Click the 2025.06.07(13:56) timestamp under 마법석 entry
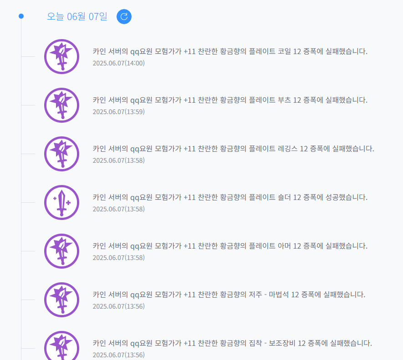The width and height of the screenshot is (403, 360). [x=119, y=306]
